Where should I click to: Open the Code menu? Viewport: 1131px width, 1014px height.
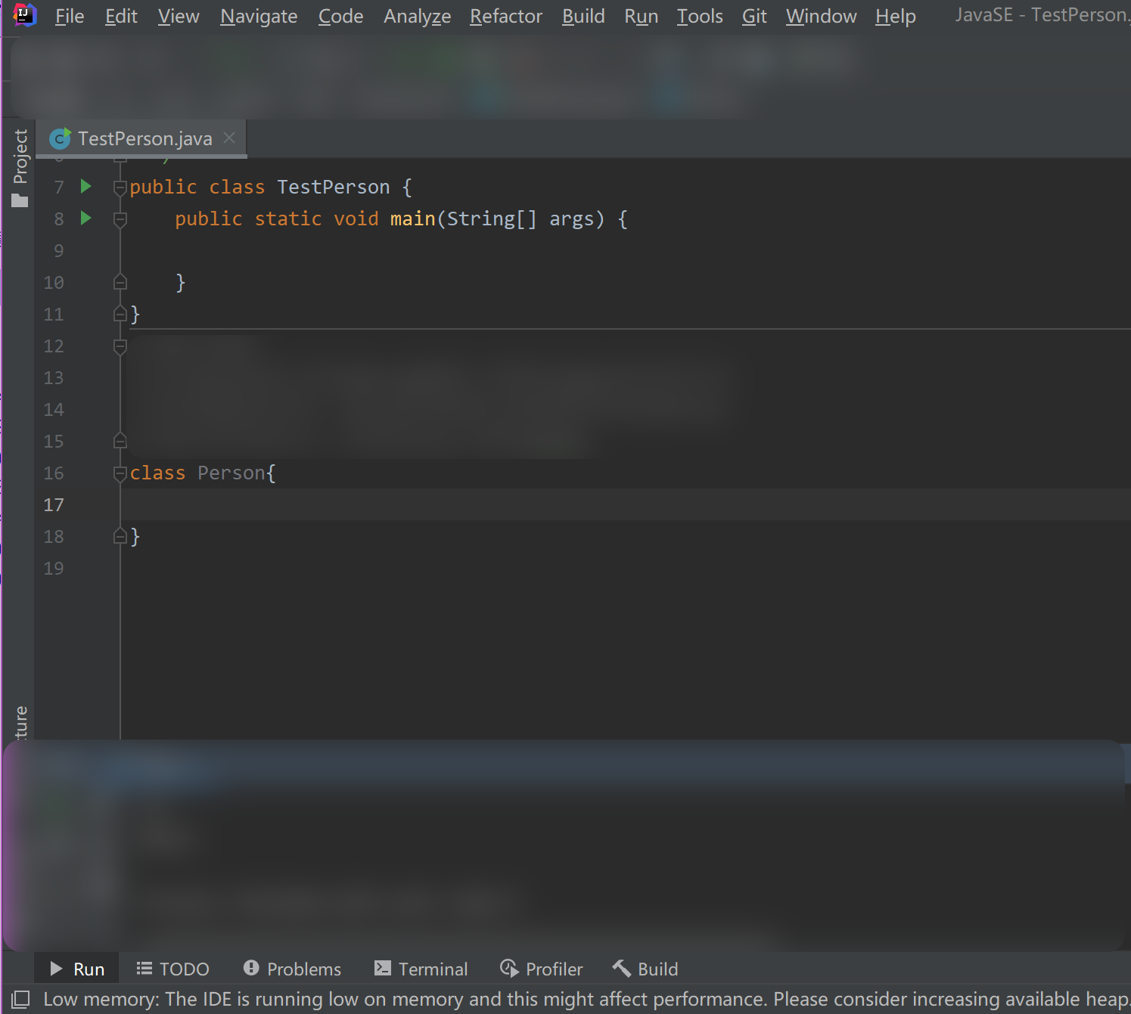pos(340,16)
